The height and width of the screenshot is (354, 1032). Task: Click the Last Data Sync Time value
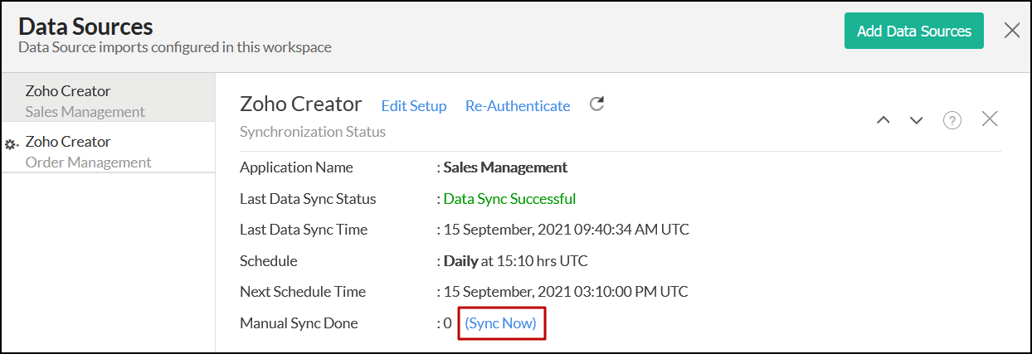(x=566, y=230)
